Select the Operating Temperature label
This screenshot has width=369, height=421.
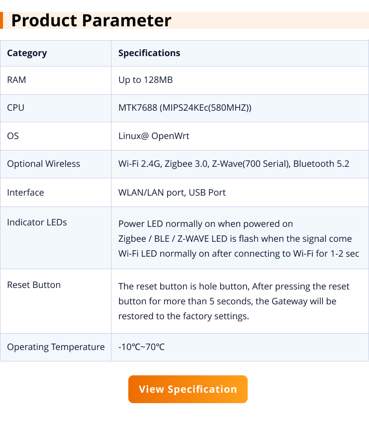[x=56, y=347]
